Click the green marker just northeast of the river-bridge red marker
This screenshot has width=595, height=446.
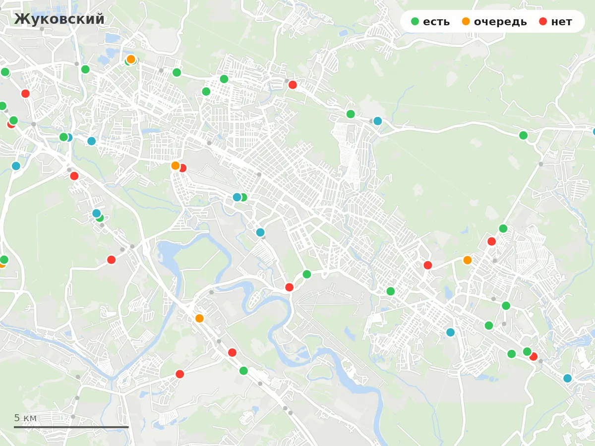[307, 274]
